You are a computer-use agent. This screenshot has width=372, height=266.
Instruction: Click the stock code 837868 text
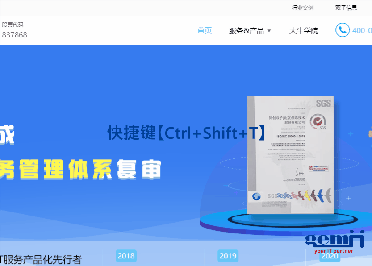tap(15, 35)
